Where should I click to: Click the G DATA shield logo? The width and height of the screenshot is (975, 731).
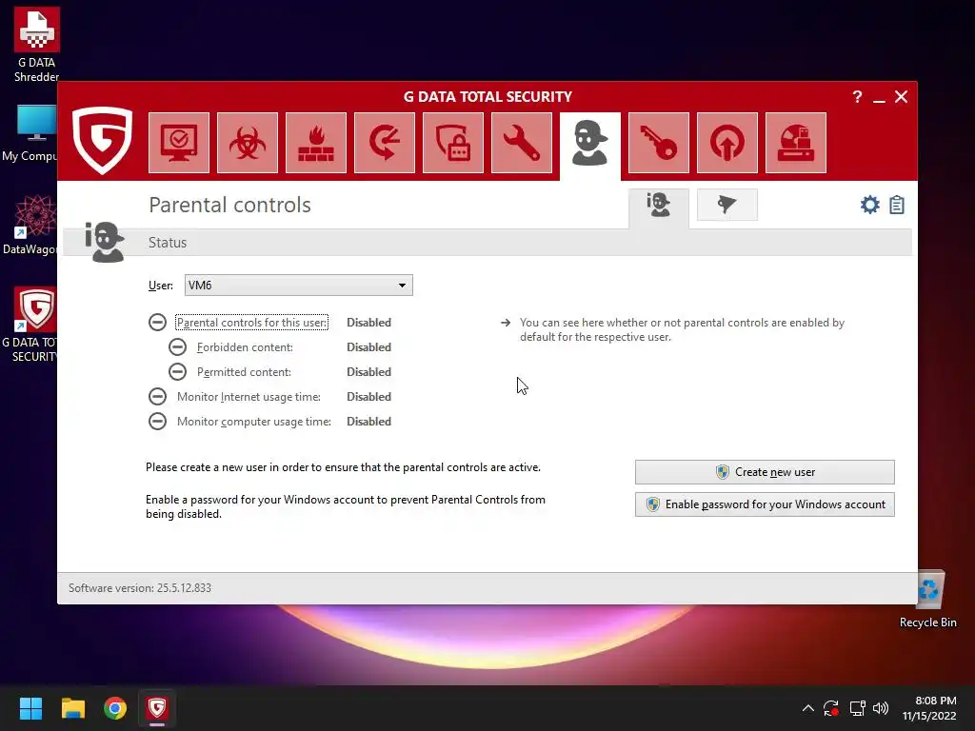click(102, 141)
